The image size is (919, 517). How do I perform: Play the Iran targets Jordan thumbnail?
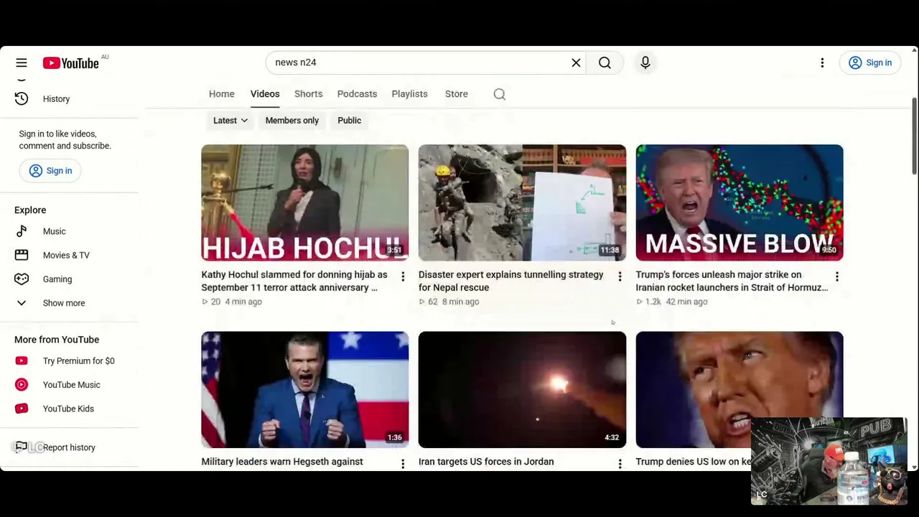522,390
